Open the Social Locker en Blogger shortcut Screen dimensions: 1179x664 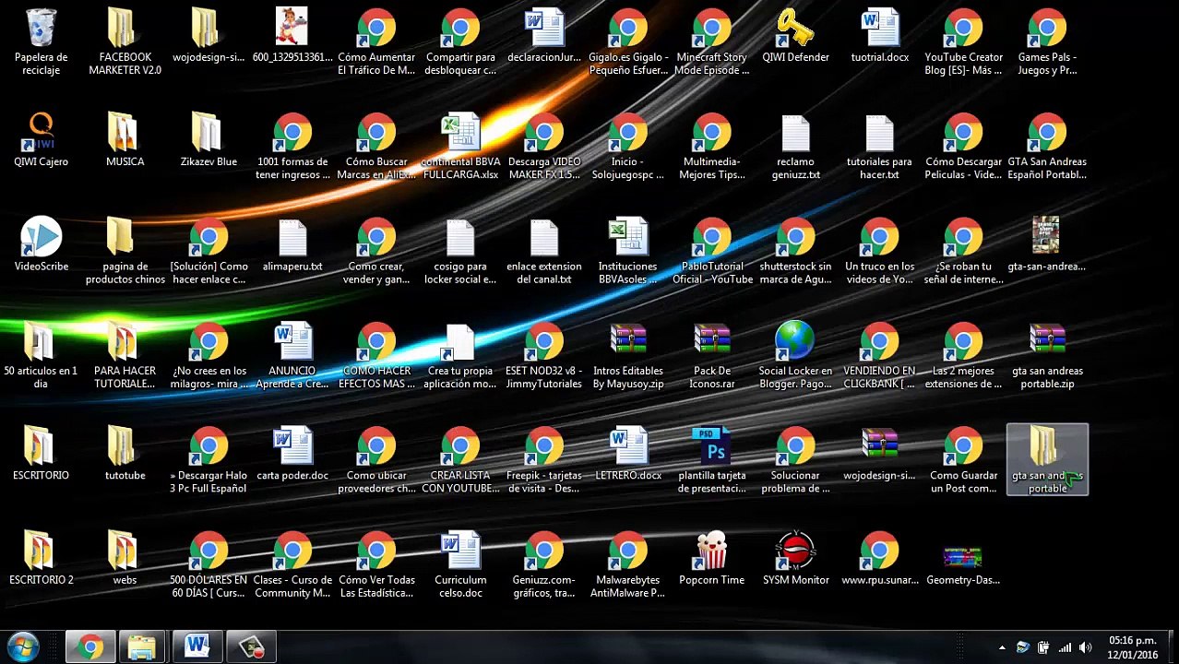(x=795, y=342)
